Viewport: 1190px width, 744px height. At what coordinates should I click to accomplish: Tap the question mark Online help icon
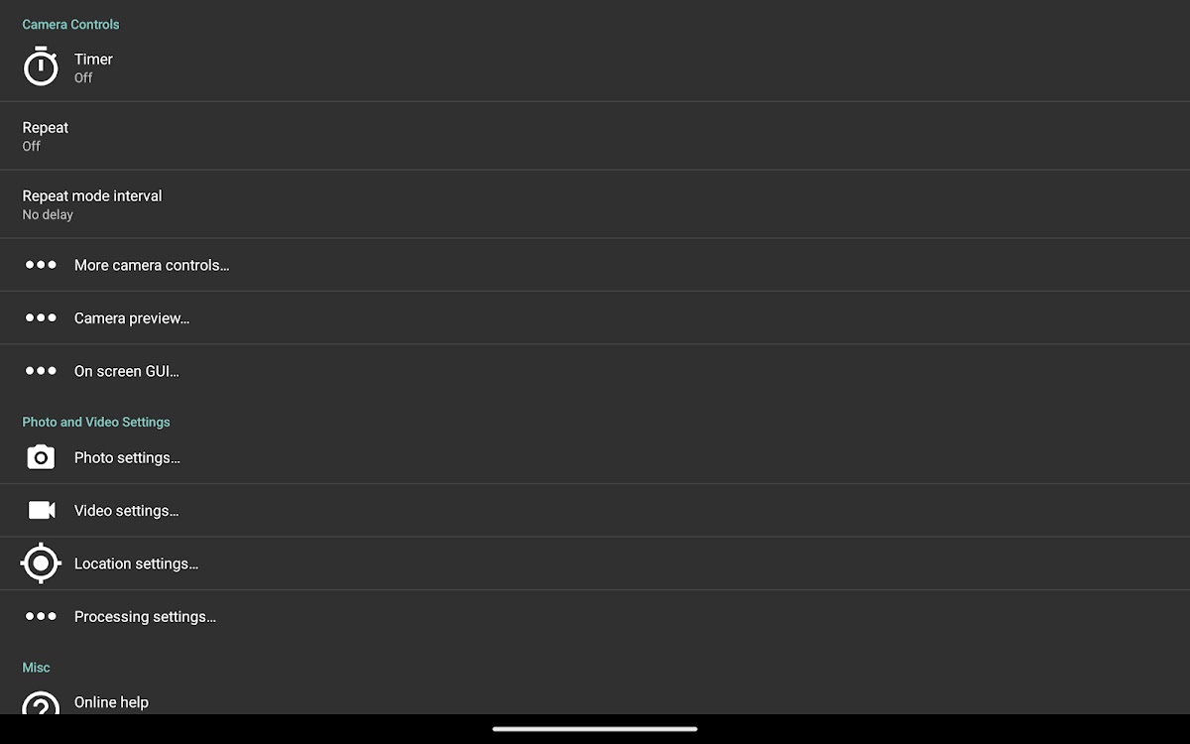41,702
